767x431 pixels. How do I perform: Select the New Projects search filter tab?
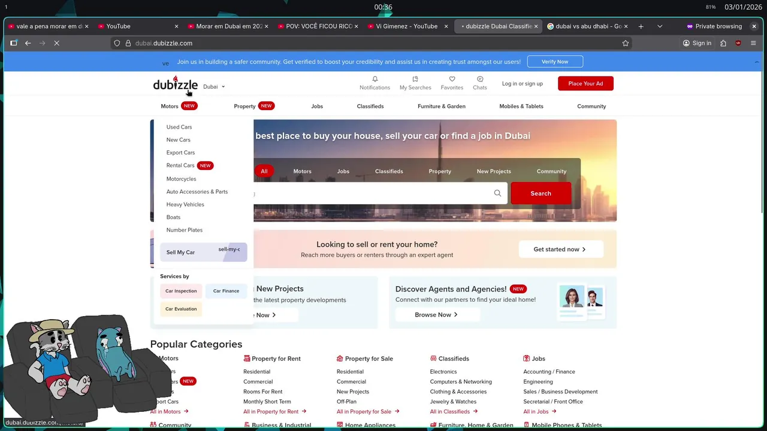pyautogui.click(x=494, y=171)
